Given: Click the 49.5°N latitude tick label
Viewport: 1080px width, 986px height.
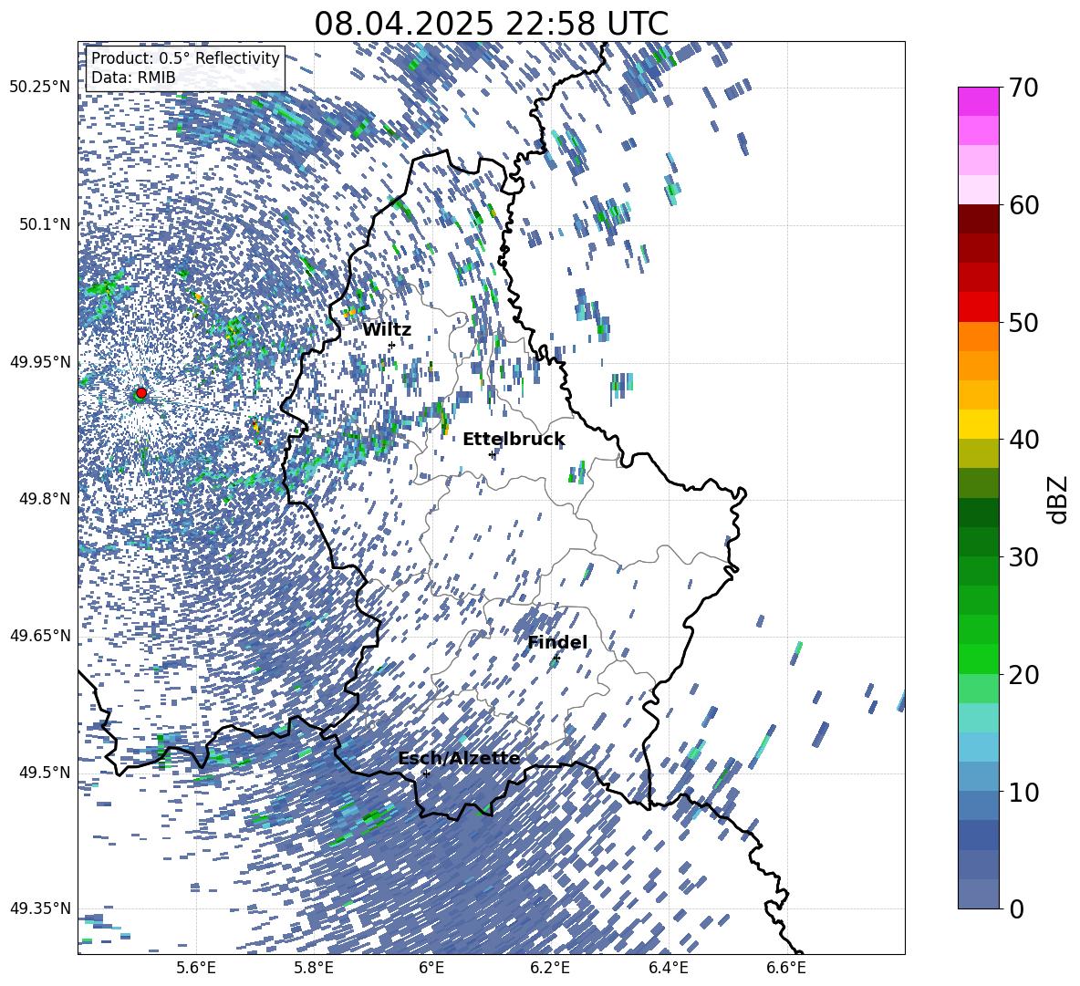Looking at the screenshot, I should point(45,773).
